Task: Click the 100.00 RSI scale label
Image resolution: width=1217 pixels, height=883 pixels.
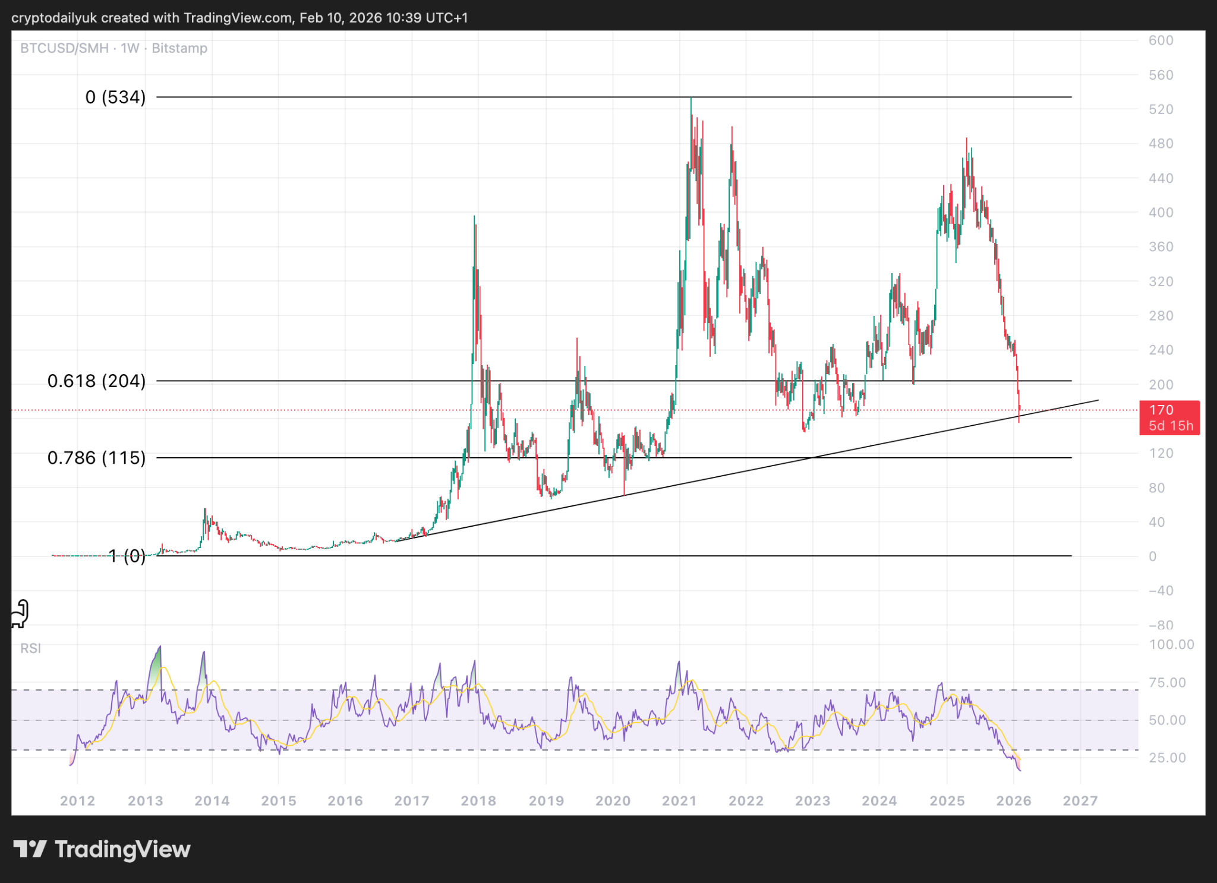Action: click(1172, 645)
